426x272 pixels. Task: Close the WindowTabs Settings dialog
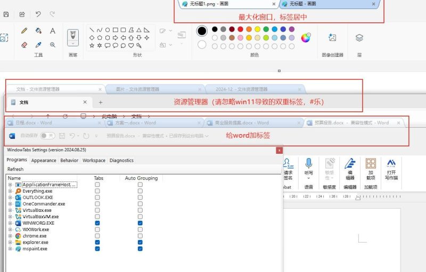click(x=279, y=151)
